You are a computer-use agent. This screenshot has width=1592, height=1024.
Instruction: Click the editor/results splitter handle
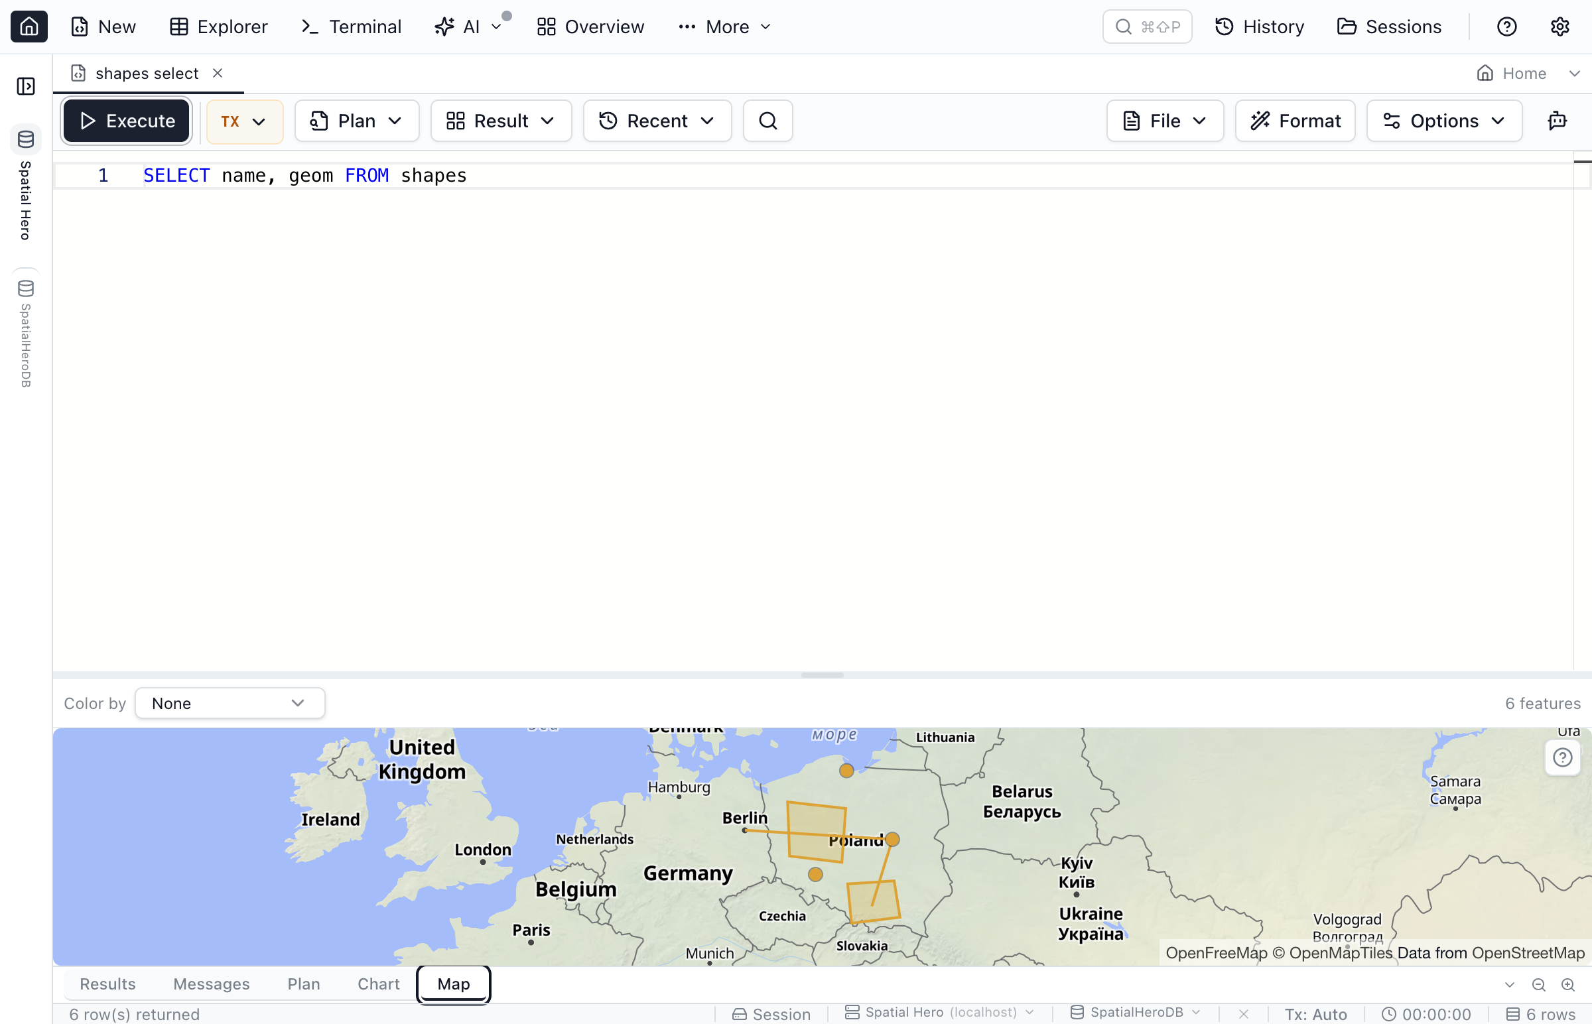click(x=822, y=675)
